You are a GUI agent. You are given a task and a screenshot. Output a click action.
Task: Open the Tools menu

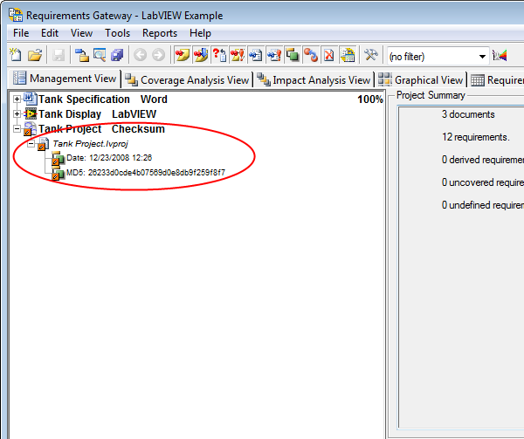[x=117, y=33]
